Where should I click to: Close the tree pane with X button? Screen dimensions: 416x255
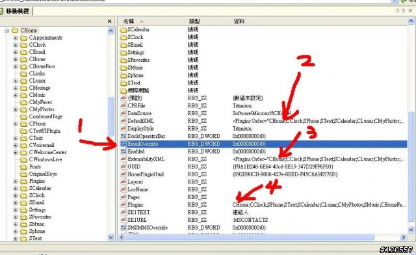[x=110, y=21]
